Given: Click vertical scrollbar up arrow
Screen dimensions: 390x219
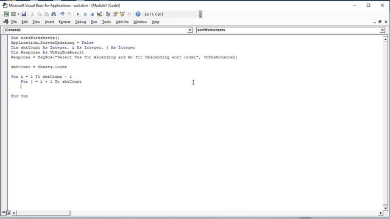Looking at the screenshot, I should click(x=385, y=39).
